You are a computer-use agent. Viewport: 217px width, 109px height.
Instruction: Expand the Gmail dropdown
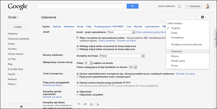13,17
